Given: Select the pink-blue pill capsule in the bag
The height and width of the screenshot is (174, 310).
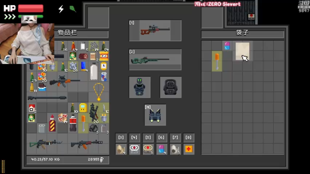Looking at the screenshot, I should 227,46.
